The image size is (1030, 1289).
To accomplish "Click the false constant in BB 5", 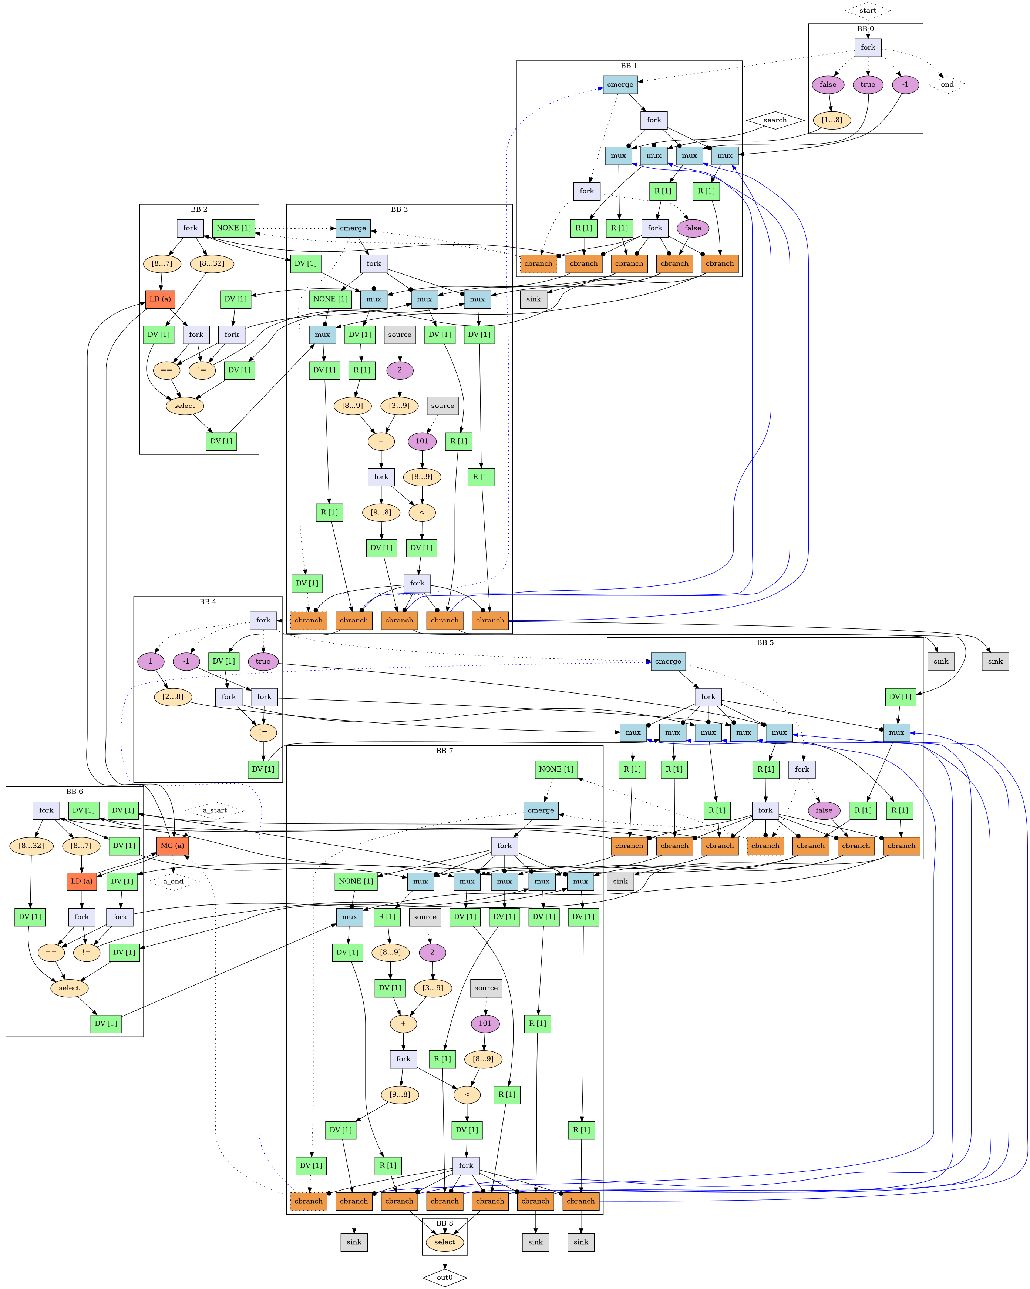I will tap(824, 811).
